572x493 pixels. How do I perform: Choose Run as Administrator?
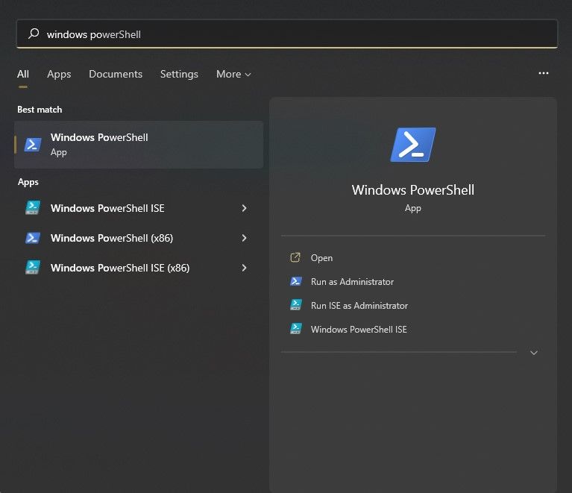(x=352, y=282)
